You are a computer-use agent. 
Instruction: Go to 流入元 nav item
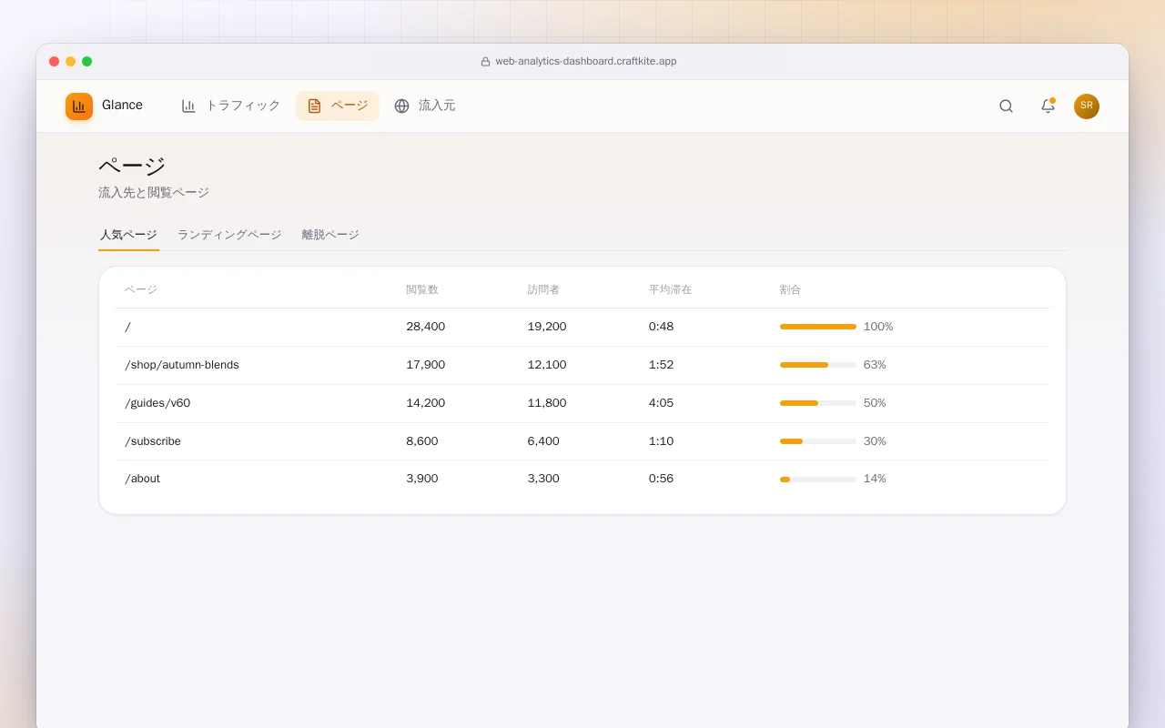tap(425, 106)
